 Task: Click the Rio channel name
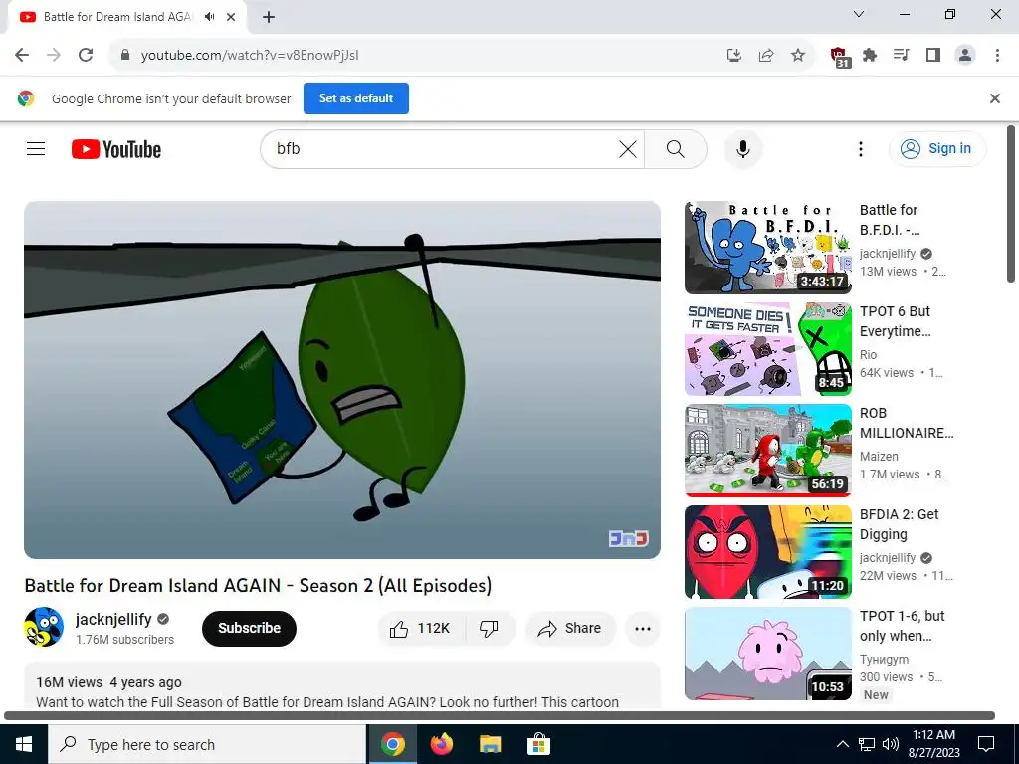pos(868,355)
